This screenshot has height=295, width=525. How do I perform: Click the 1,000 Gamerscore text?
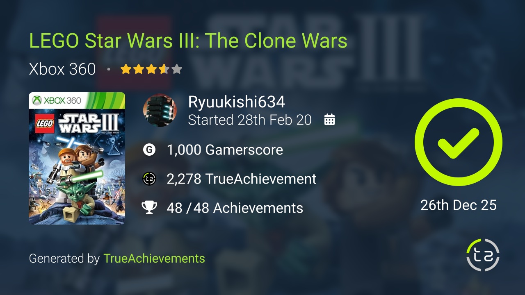coord(225,150)
